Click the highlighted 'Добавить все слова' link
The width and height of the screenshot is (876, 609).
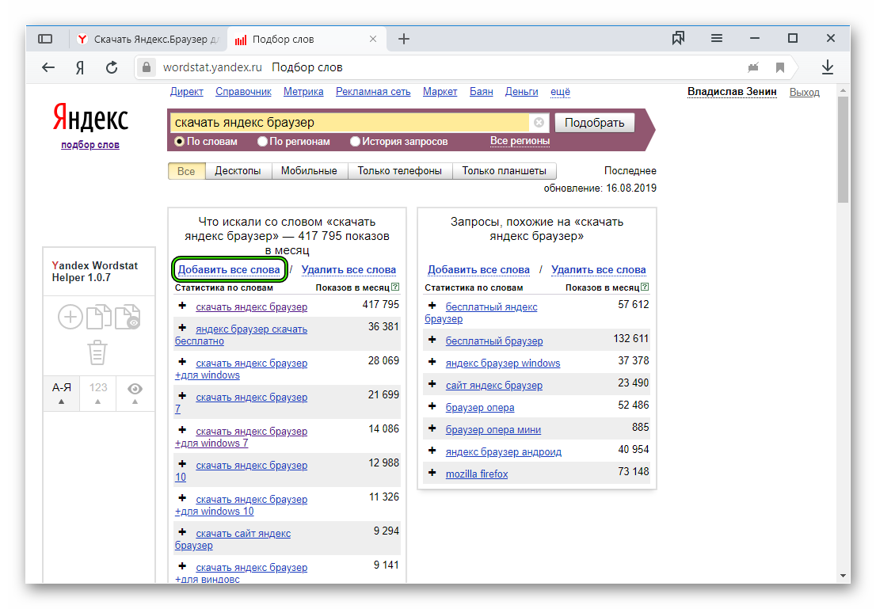(229, 270)
